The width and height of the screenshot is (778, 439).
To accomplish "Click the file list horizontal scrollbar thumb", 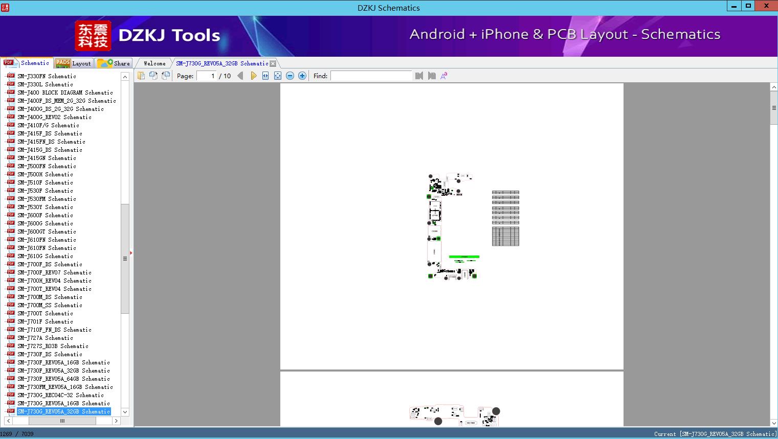I will tap(62, 421).
